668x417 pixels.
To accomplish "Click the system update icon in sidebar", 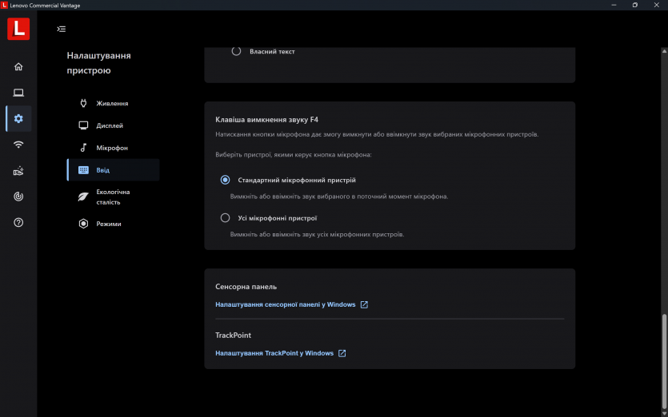I will click(18, 171).
